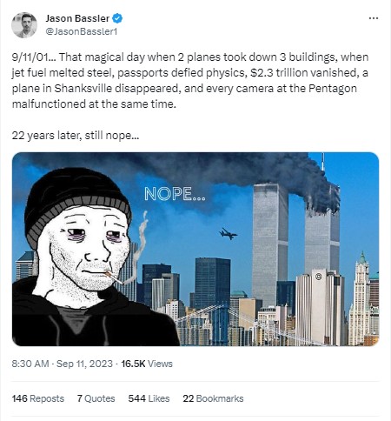View the 16.5K Views count

pos(147,364)
